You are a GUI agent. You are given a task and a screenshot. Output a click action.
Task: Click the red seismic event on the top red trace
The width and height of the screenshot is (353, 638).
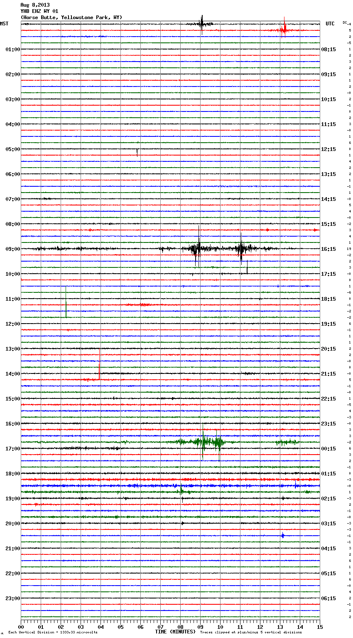284,30
